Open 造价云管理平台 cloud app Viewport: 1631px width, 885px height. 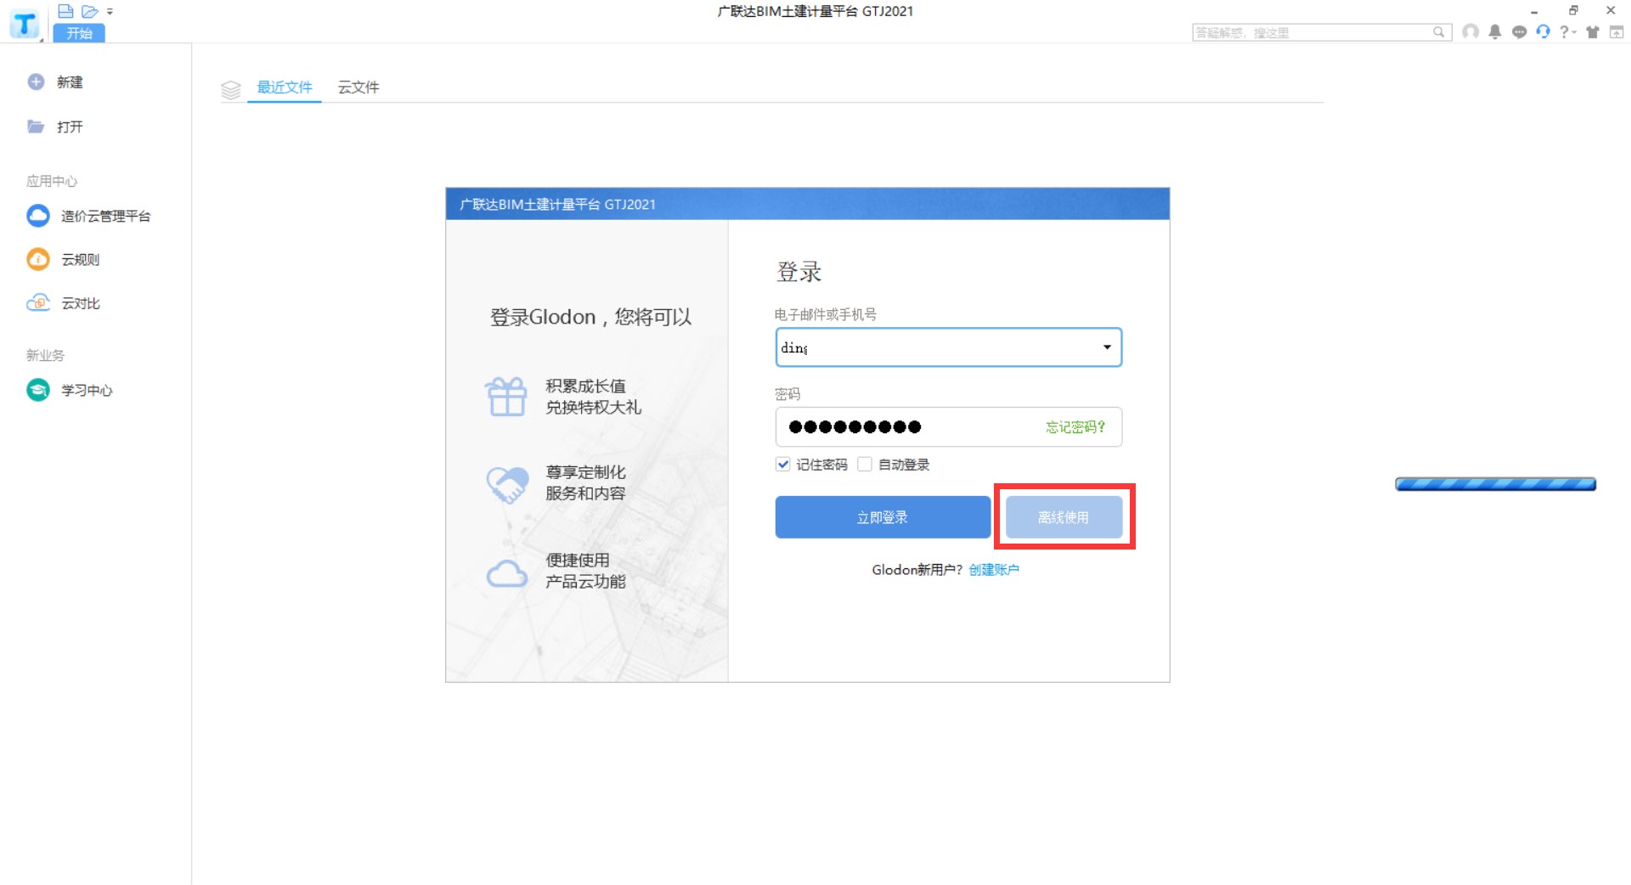click(88, 216)
